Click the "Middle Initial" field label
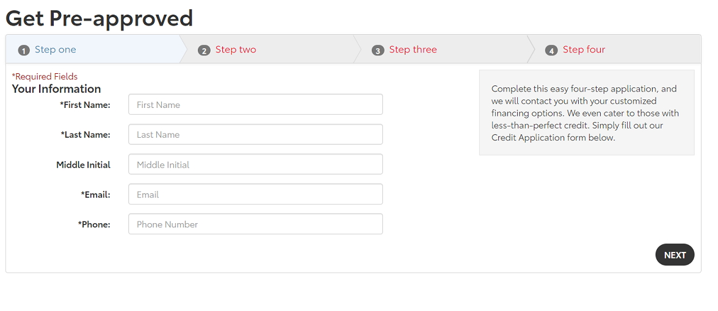 pyautogui.click(x=83, y=165)
